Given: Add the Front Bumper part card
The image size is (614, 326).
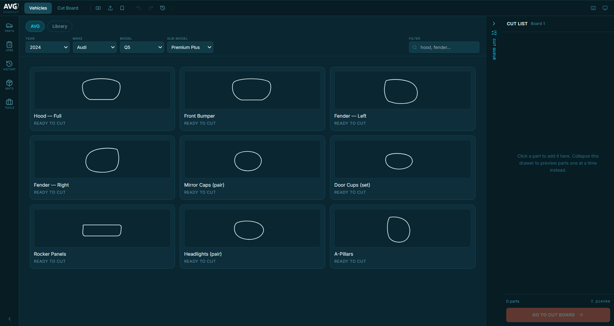Looking at the screenshot, I should [x=252, y=99].
